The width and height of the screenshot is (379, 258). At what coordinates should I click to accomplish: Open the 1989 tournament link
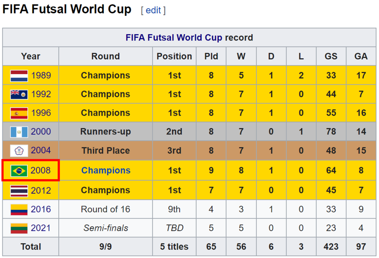click(41, 75)
